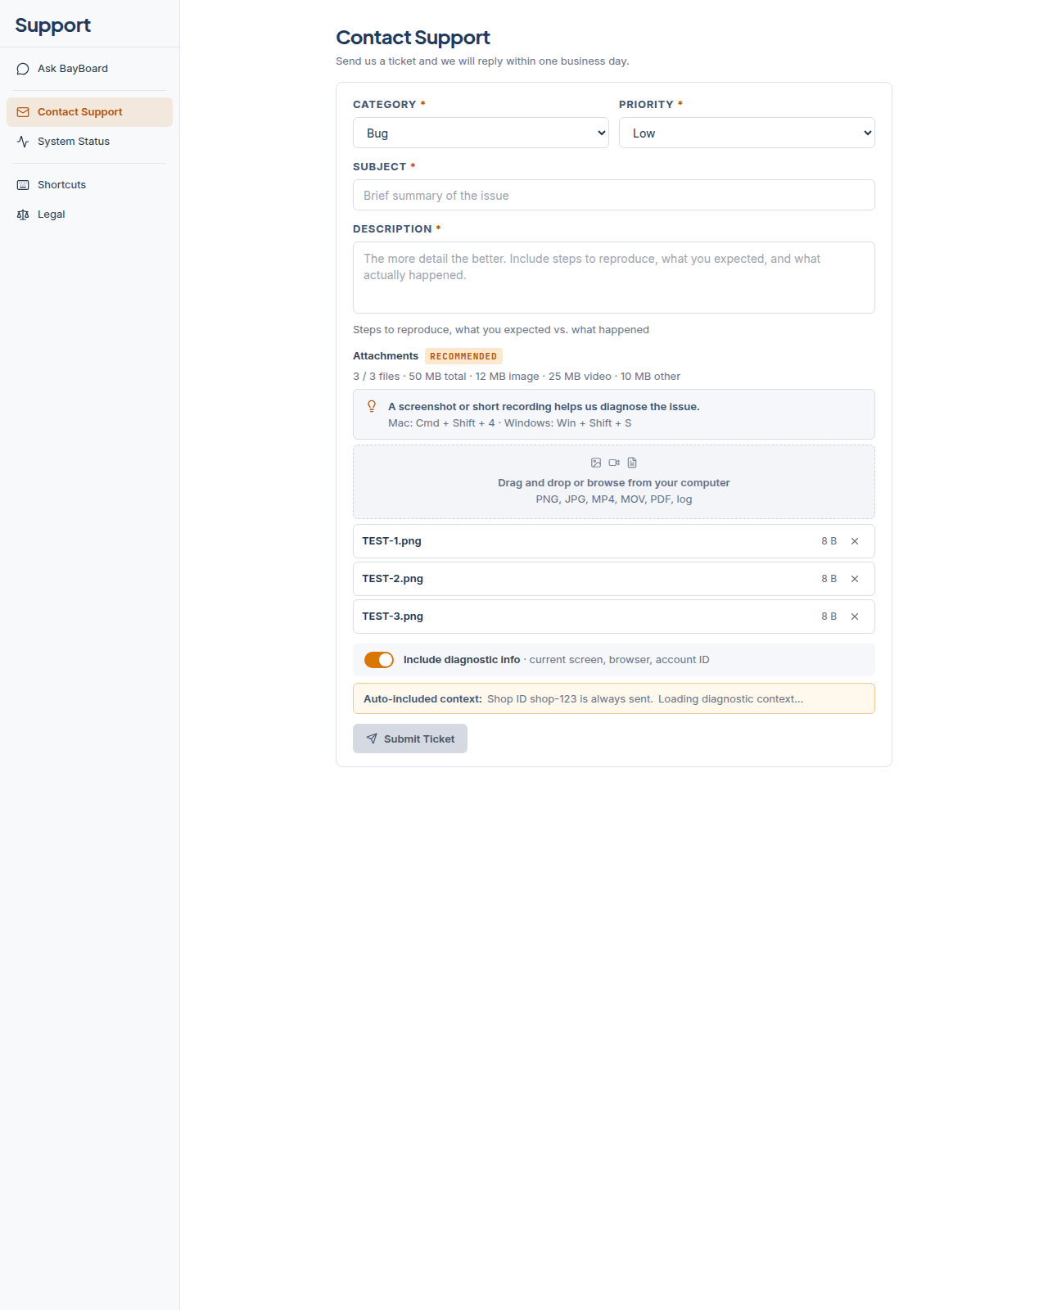Click the video camera icon in drop zone
Viewport: 1048px width, 1310px height.
(614, 463)
